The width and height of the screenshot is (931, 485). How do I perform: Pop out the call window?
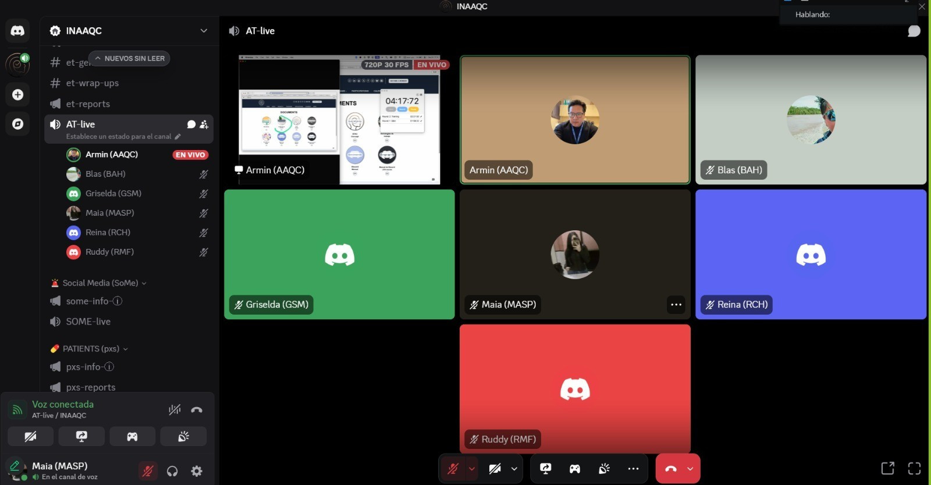887,469
